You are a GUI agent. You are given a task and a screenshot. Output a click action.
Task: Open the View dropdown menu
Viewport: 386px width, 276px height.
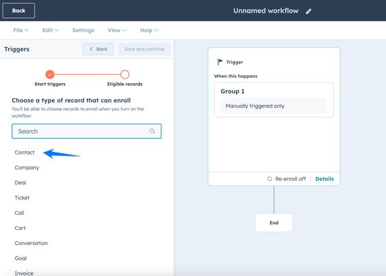(x=116, y=31)
